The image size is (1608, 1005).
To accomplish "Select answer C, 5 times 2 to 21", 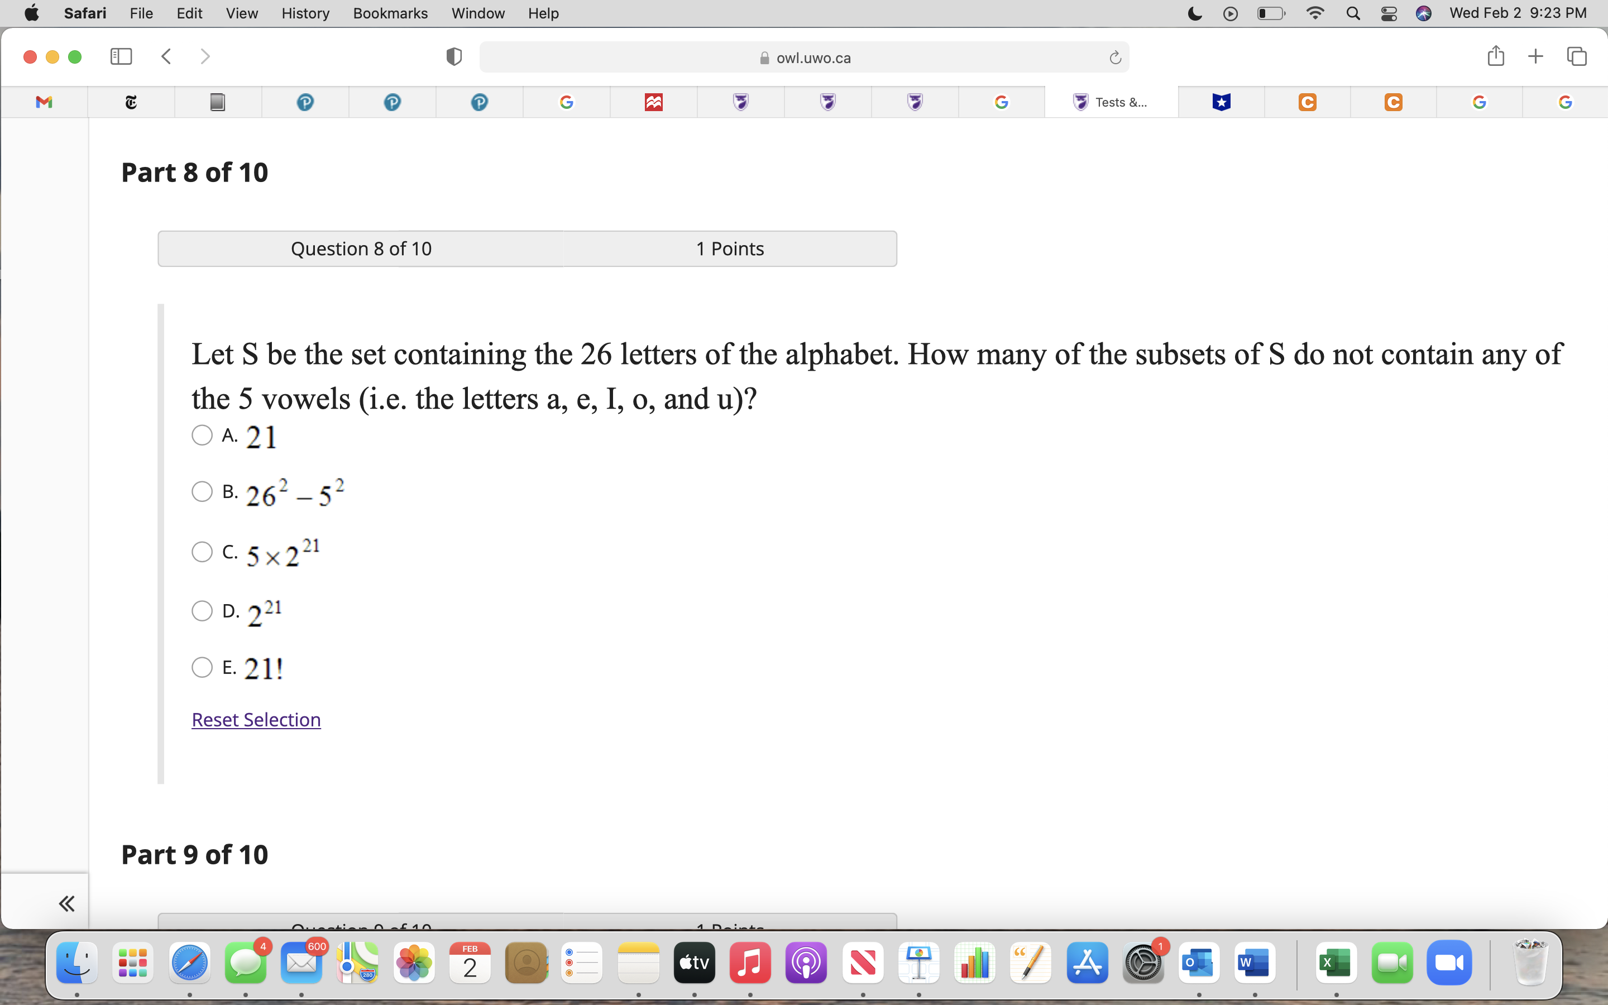I will [x=202, y=552].
